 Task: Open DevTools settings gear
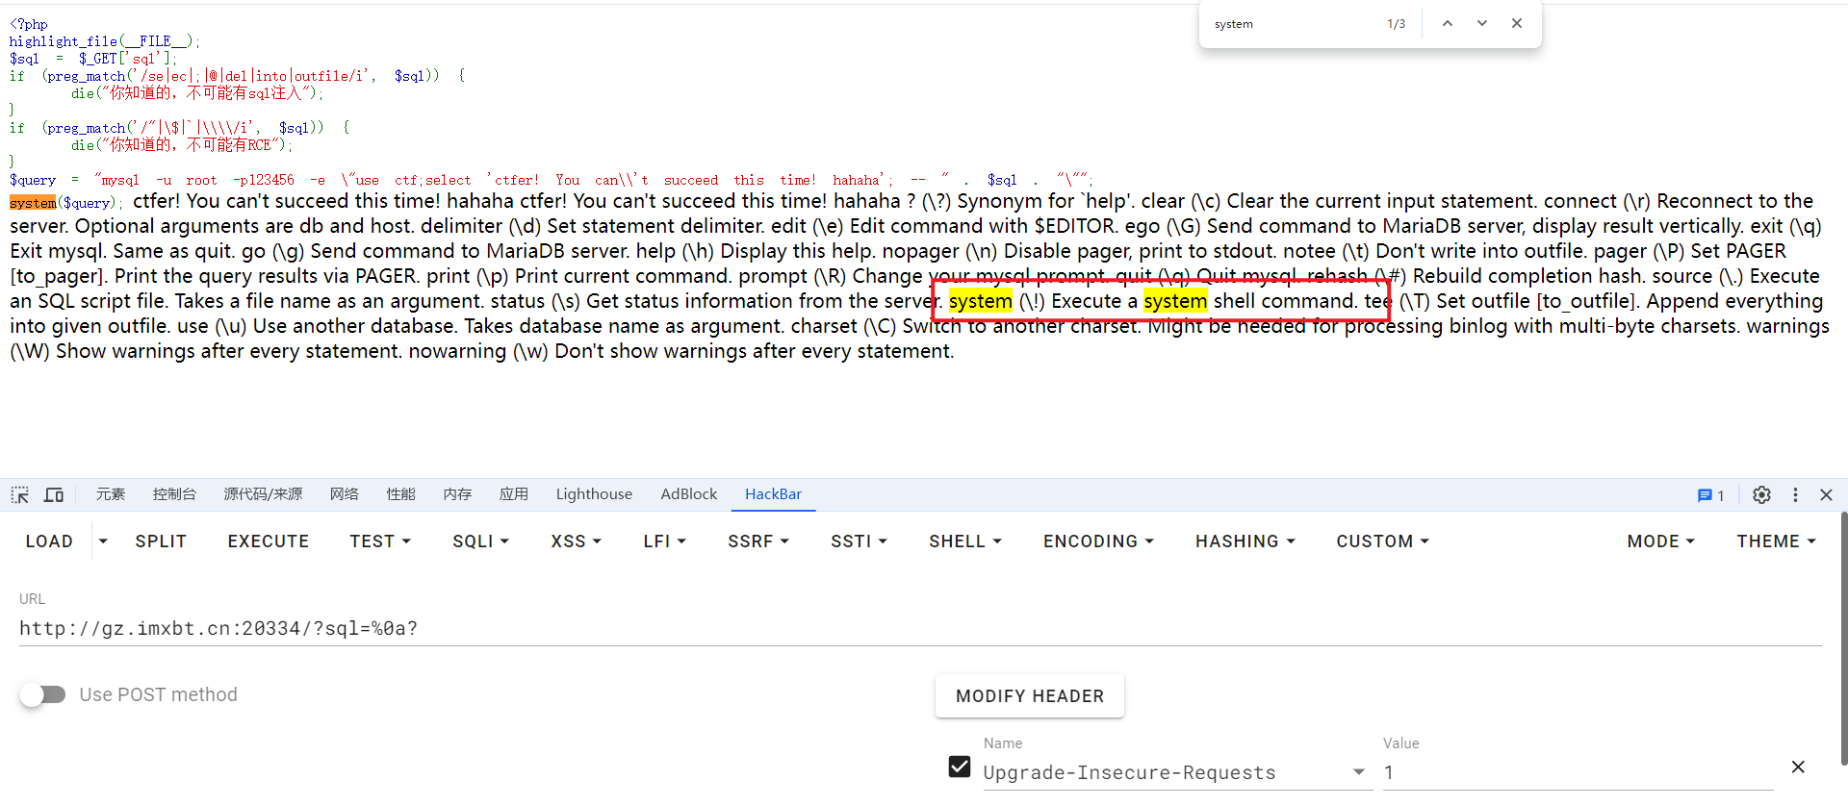(1761, 494)
